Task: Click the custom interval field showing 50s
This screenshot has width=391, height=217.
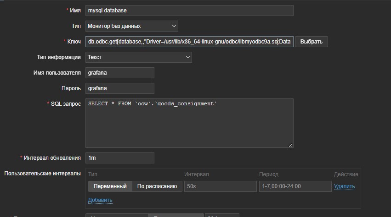Action: (220, 186)
